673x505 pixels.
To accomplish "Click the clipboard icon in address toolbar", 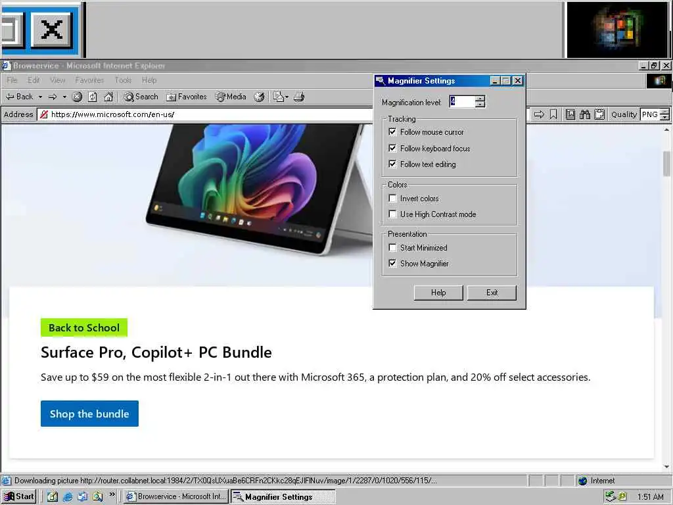I will (599, 114).
